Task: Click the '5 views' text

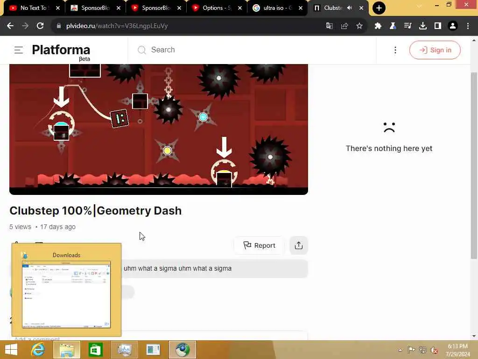Action: tap(20, 227)
